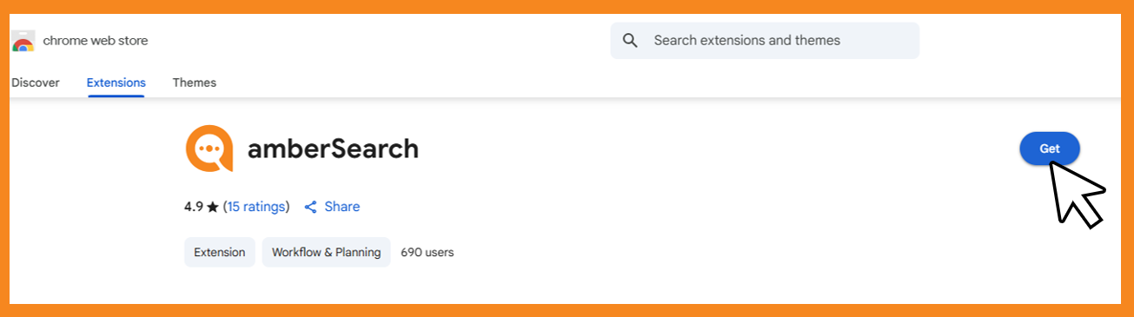Click the Share text link
The width and height of the screenshot is (1134, 317).
coord(342,207)
